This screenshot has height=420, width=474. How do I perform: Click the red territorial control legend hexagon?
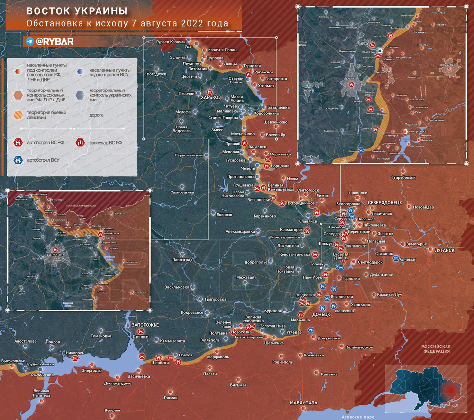coord(18,95)
